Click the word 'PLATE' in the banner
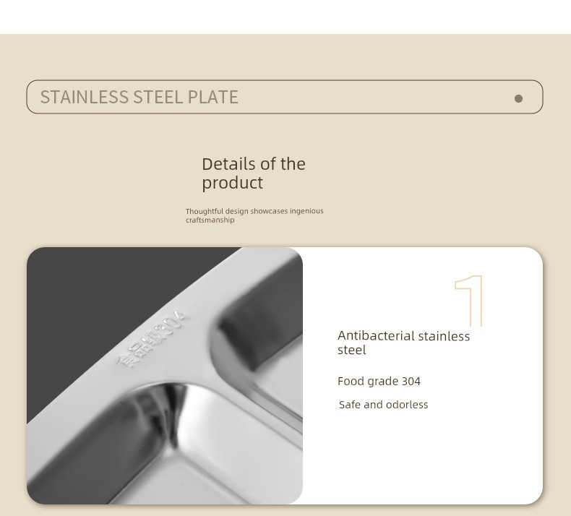The width and height of the screenshot is (571, 516). coord(212,98)
